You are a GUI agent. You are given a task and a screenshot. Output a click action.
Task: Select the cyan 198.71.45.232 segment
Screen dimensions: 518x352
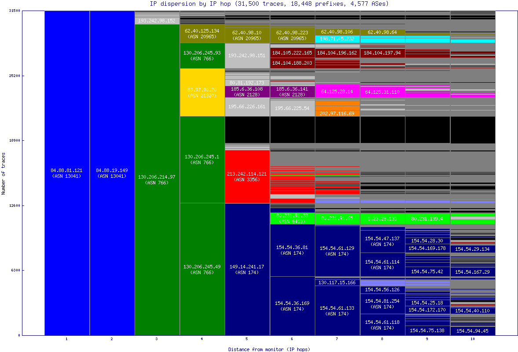[338, 39]
